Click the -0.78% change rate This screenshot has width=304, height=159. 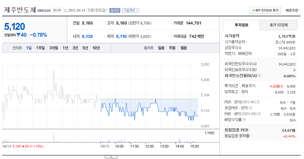[x=38, y=35]
